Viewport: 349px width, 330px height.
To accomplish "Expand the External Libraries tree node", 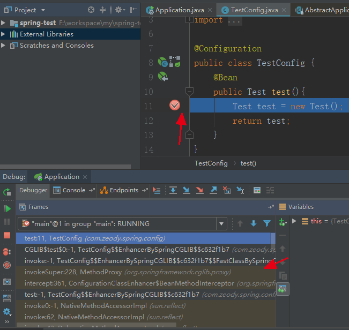I will [x=4, y=34].
